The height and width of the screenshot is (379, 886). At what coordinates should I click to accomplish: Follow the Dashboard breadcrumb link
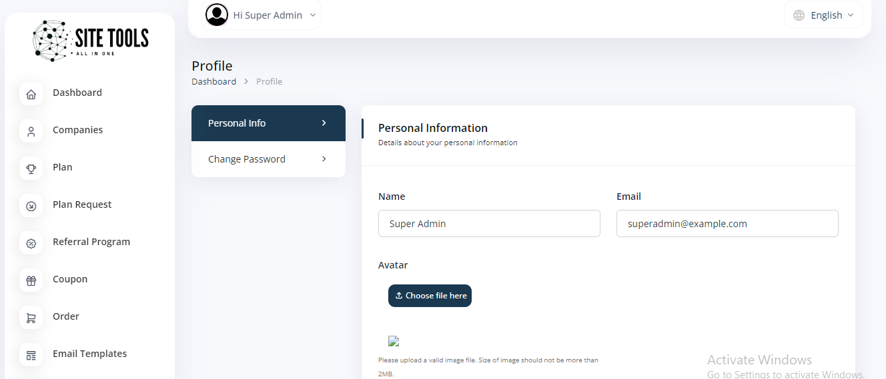point(213,81)
